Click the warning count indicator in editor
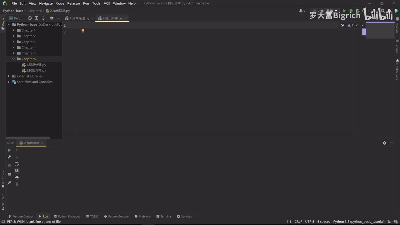Image resolution: width=400 pixels, height=225 pixels. coord(351,25)
